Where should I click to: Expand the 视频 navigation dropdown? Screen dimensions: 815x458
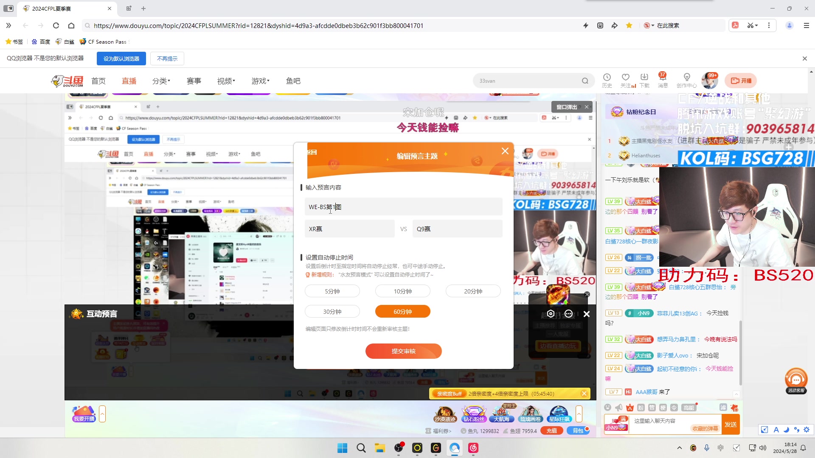pos(226,81)
